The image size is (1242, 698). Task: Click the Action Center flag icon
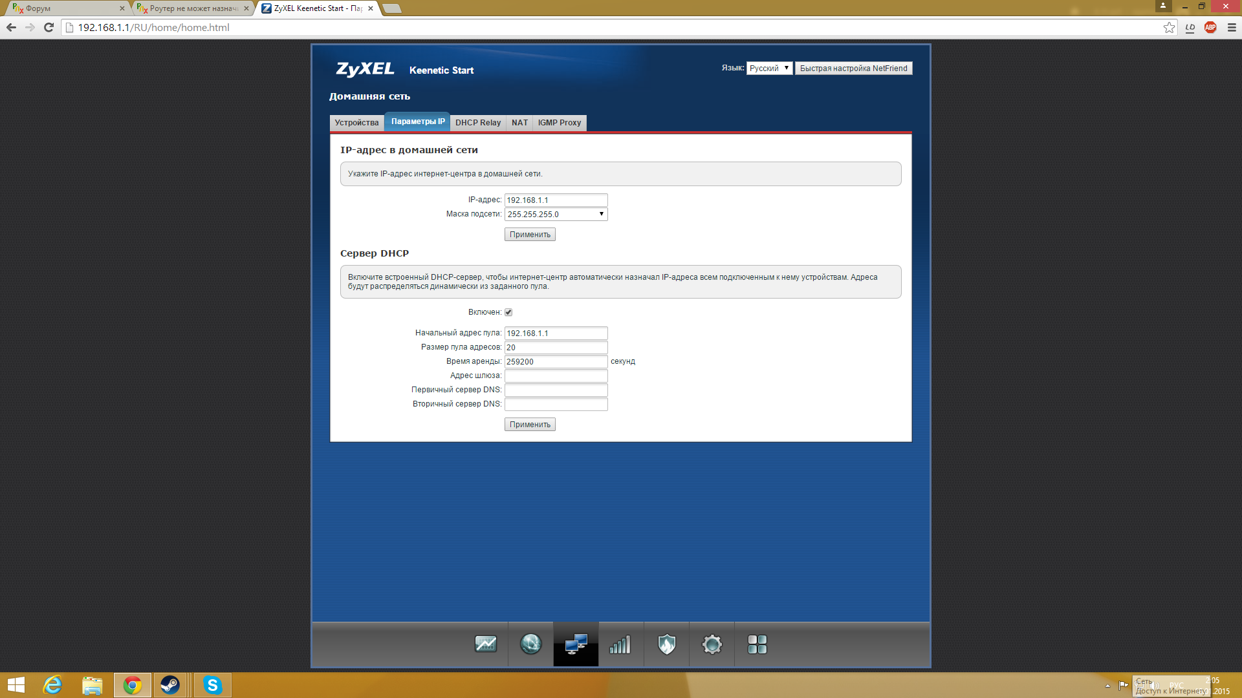tap(1123, 686)
